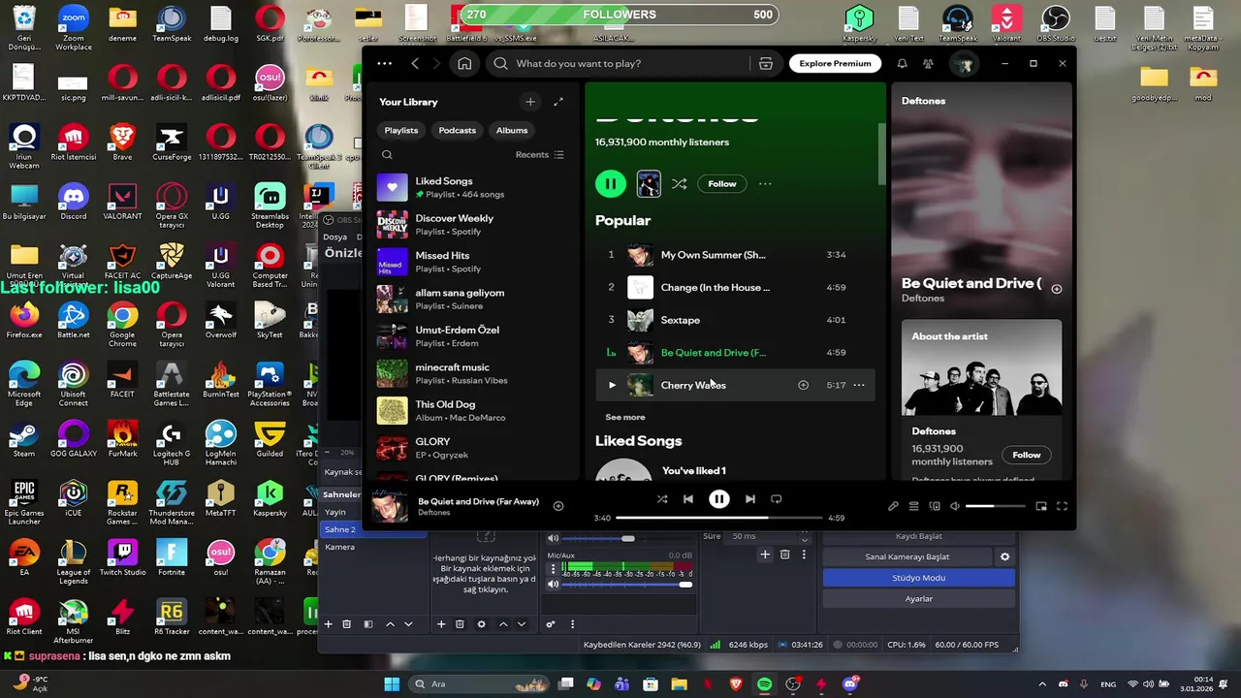Click Sanal Kamerayı Başlat in OBS
Viewport: 1241px width, 698px height.
tap(907, 556)
